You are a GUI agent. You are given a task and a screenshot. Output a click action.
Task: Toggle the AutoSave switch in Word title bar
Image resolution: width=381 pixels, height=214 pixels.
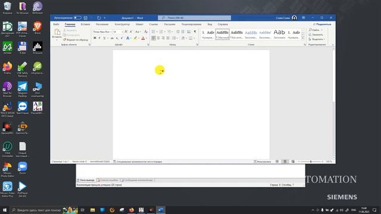(x=77, y=18)
